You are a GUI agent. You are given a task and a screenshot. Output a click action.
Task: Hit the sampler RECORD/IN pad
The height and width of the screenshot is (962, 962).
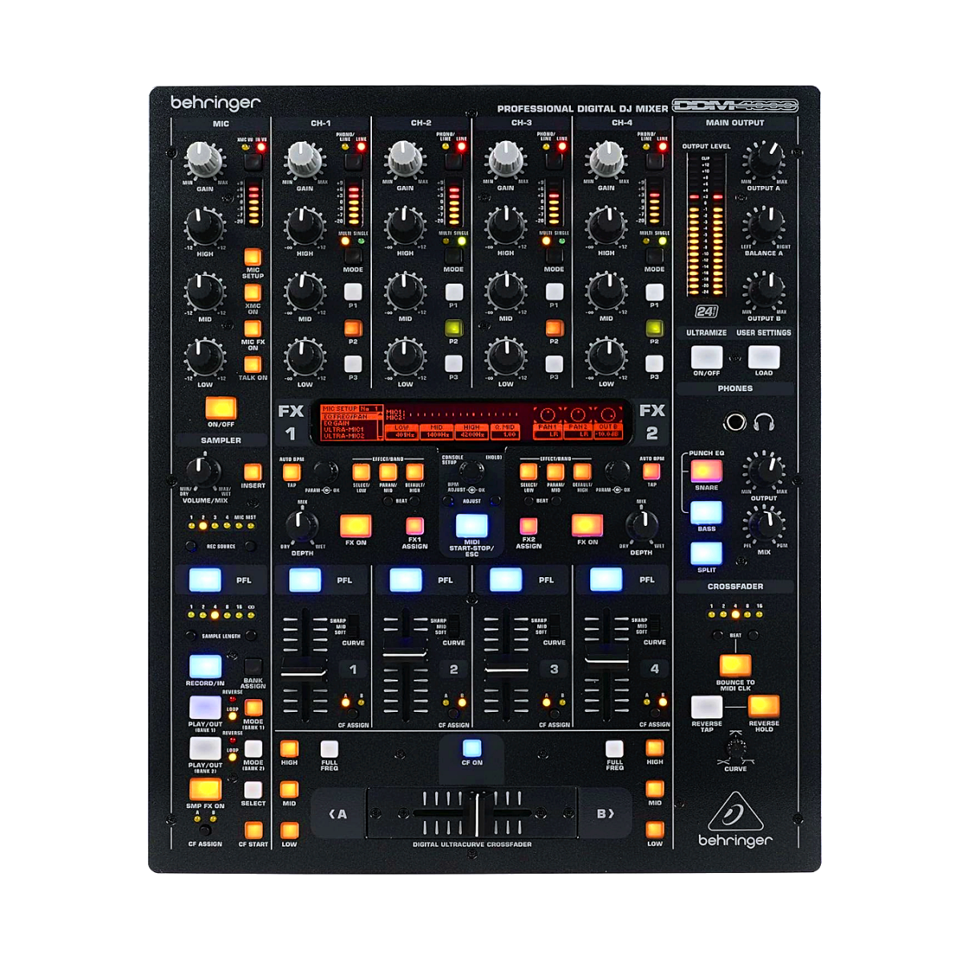click(x=205, y=664)
